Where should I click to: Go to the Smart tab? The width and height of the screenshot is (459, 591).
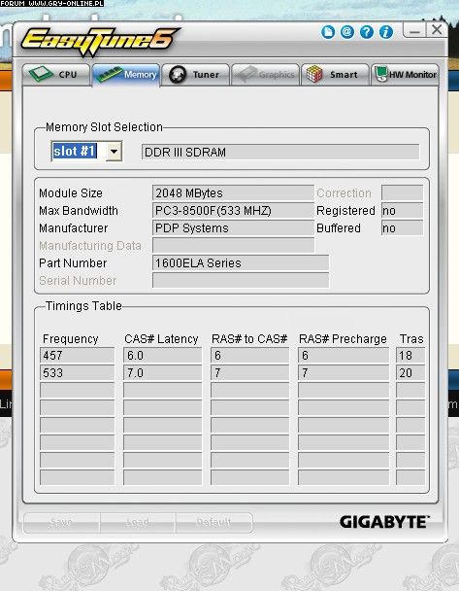[335, 75]
